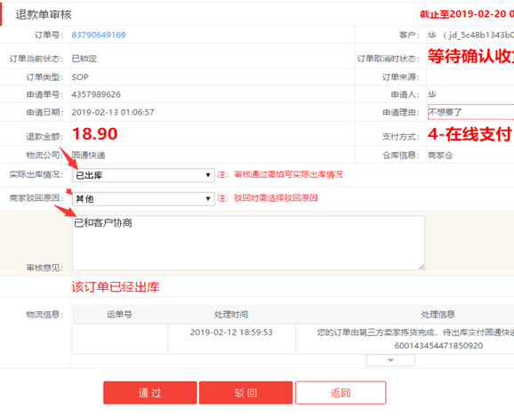The image size is (514, 417).
Task: Go back using the 返回 button
Action: [x=341, y=392]
